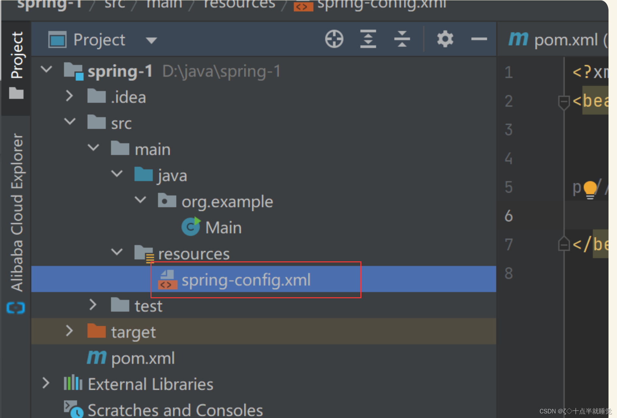The image size is (617, 418).
Task: Expand the .idea folder
Action: (x=69, y=96)
